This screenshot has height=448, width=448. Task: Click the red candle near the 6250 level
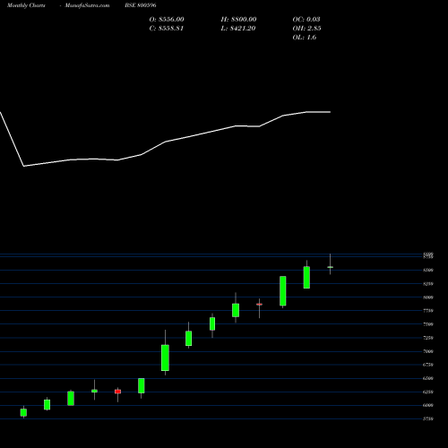[x=117, y=392]
